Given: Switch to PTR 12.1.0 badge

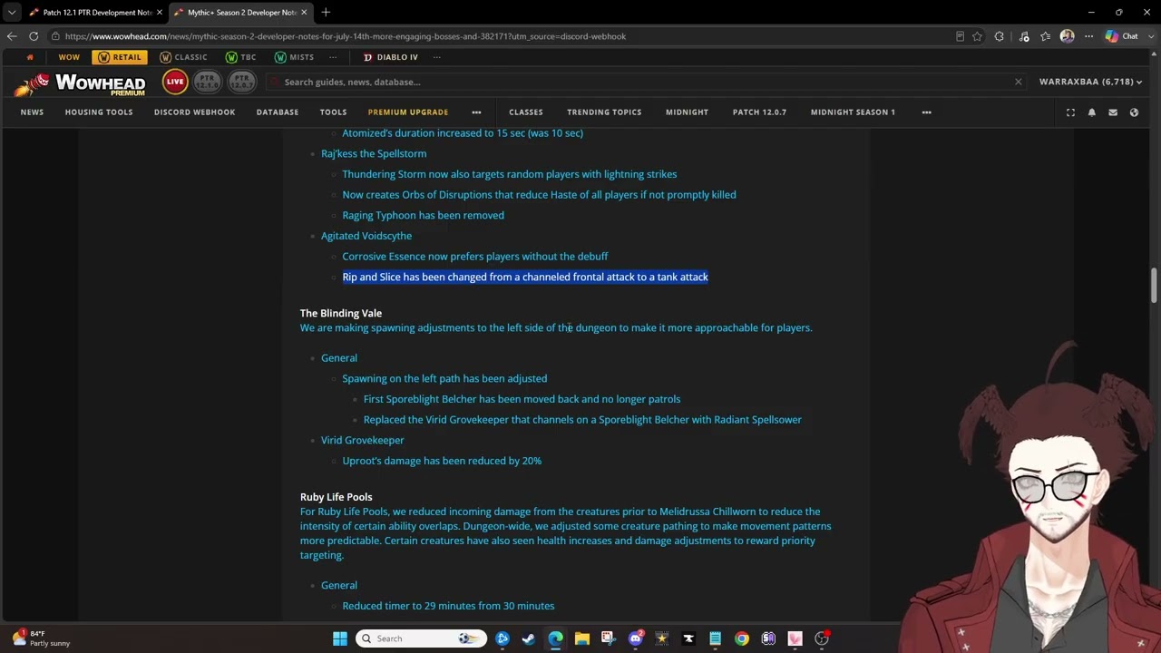Looking at the screenshot, I should coord(207,82).
